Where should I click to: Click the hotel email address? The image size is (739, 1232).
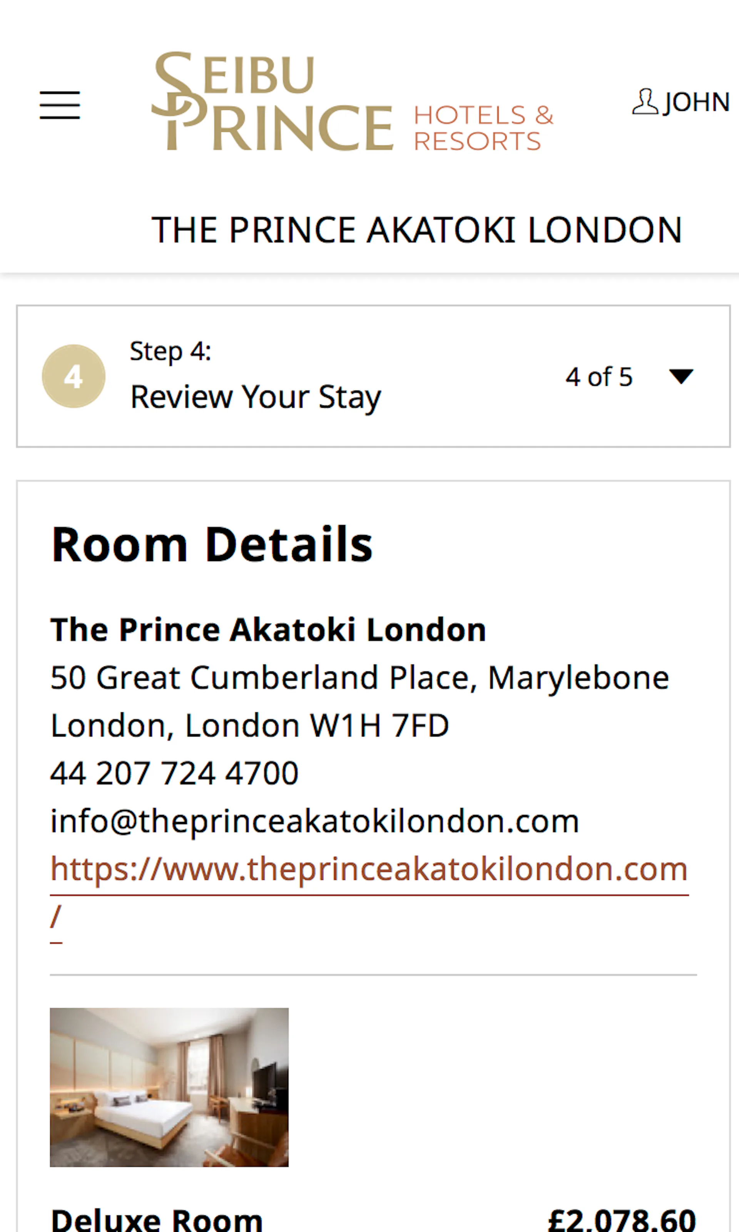[315, 821]
